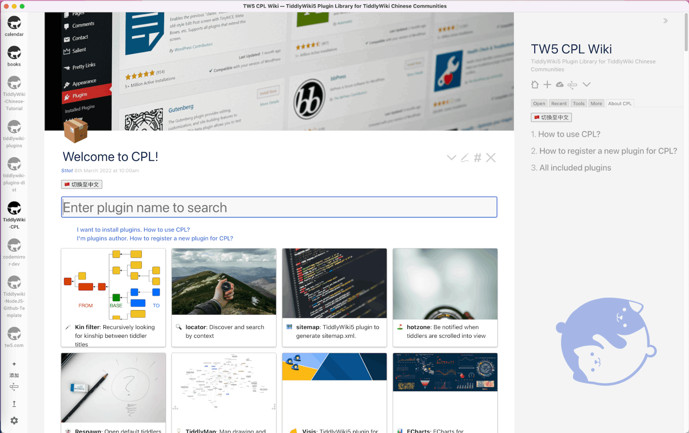Collapse the right sidebar with double chevron
Viewport: 689px width, 433px height.
point(666,21)
